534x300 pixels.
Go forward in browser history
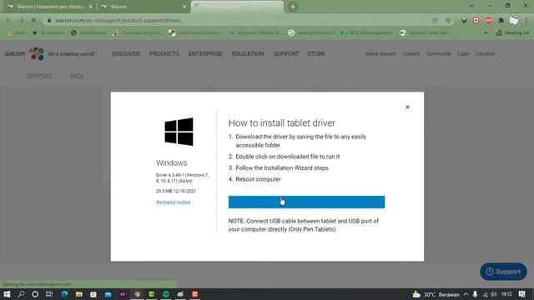(21, 20)
